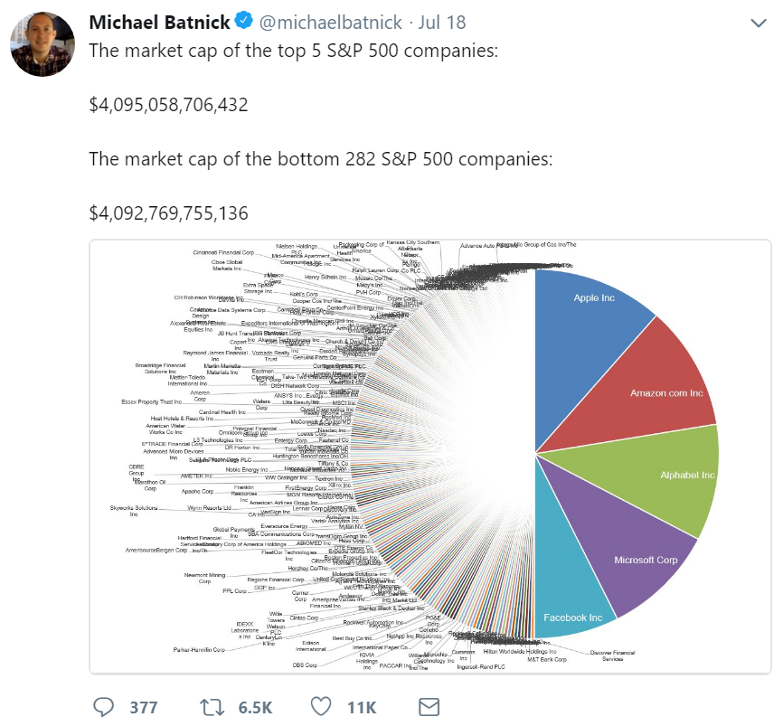Image resolution: width=783 pixels, height=726 pixels.
Task: Click the blue verified badge icon
Action: pyautogui.click(x=243, y=21)
